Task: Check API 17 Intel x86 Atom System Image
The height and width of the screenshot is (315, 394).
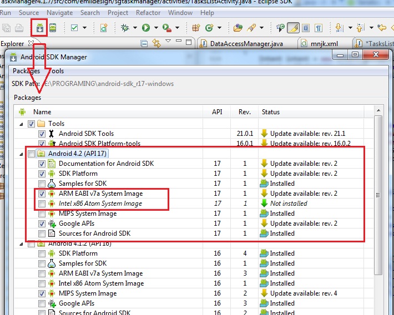Action: [x=42, y=204]
